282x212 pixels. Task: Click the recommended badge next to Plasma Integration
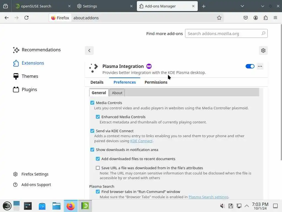pyautogui.click(x=149, y=66)
